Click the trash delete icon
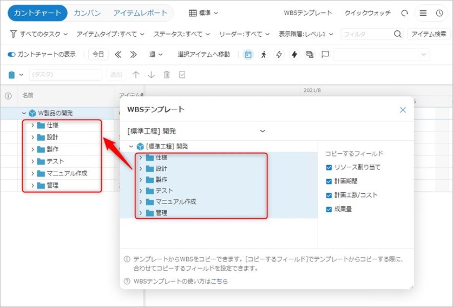Viewport: 453px width, 307px height. [167, 75]
